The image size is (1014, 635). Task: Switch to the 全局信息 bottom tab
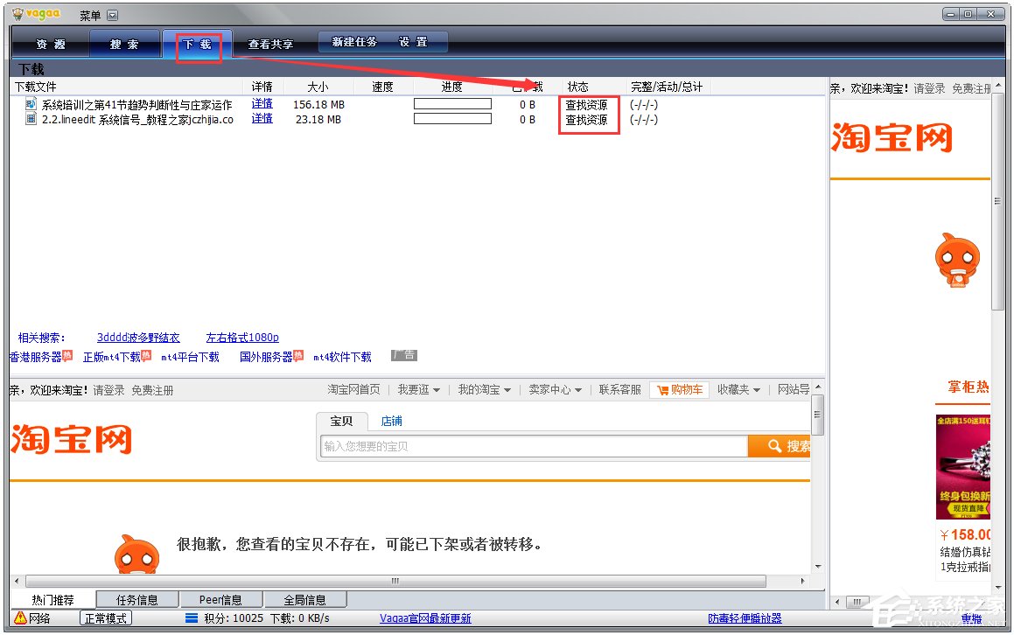[304, 600]
